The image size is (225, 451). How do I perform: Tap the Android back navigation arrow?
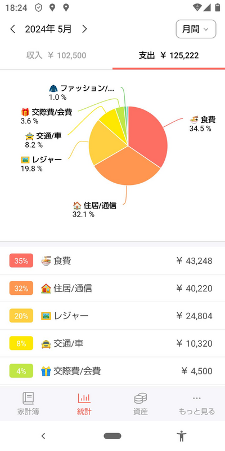pos(43,436)
